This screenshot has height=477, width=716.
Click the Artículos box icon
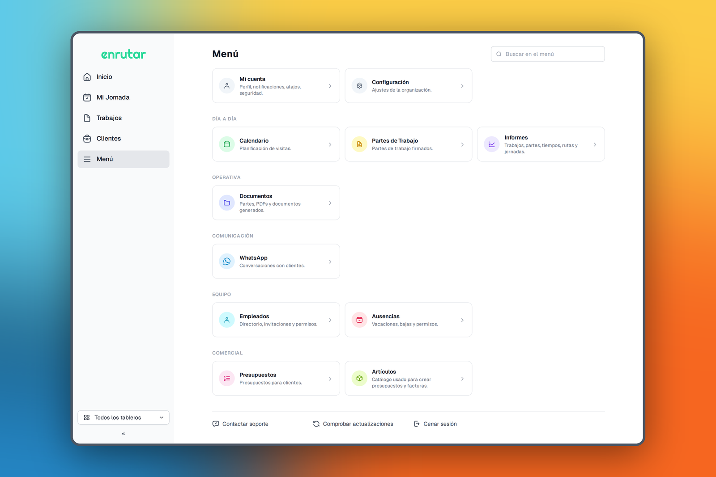point(359,379)
